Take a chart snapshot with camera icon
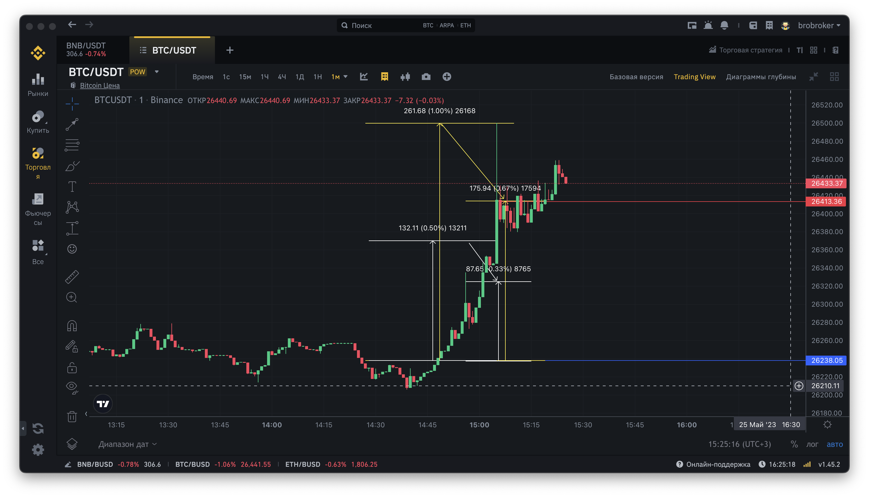869x497 pixels. pyautogui.click(x=426, y=77)
